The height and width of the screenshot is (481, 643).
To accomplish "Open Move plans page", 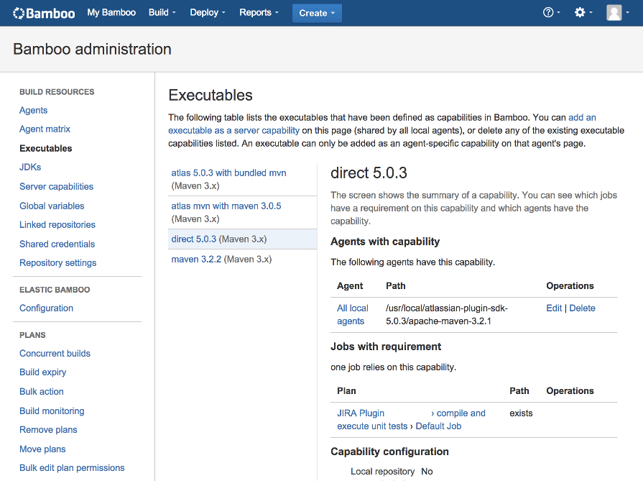I will click(x=42, y=449).
